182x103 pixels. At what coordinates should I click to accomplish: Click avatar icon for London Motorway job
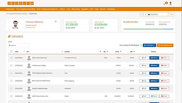[x=29, y=58]
